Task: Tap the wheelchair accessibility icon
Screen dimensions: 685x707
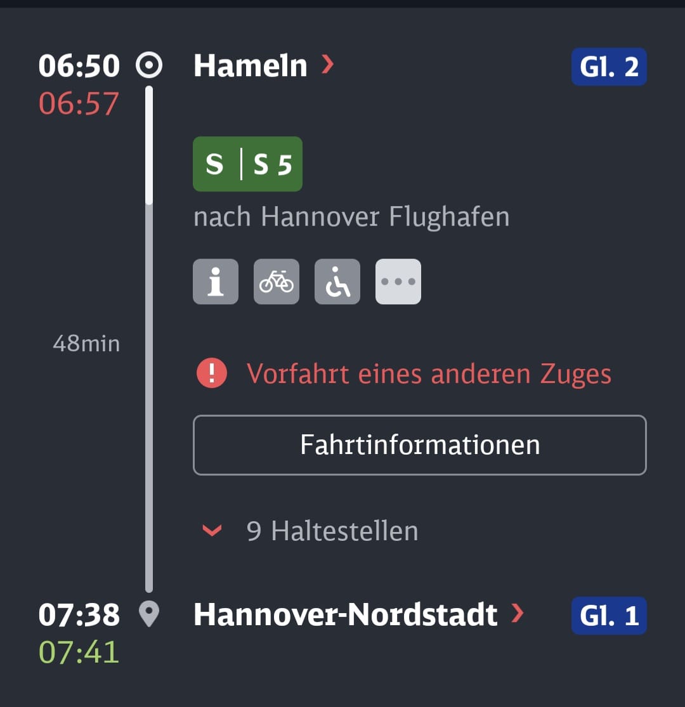Action: coord(337,282)
